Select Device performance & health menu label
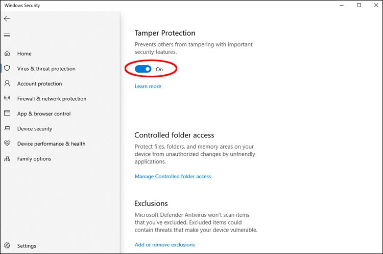The width and height of the screenshot is (383, 254). pos(51,144)
